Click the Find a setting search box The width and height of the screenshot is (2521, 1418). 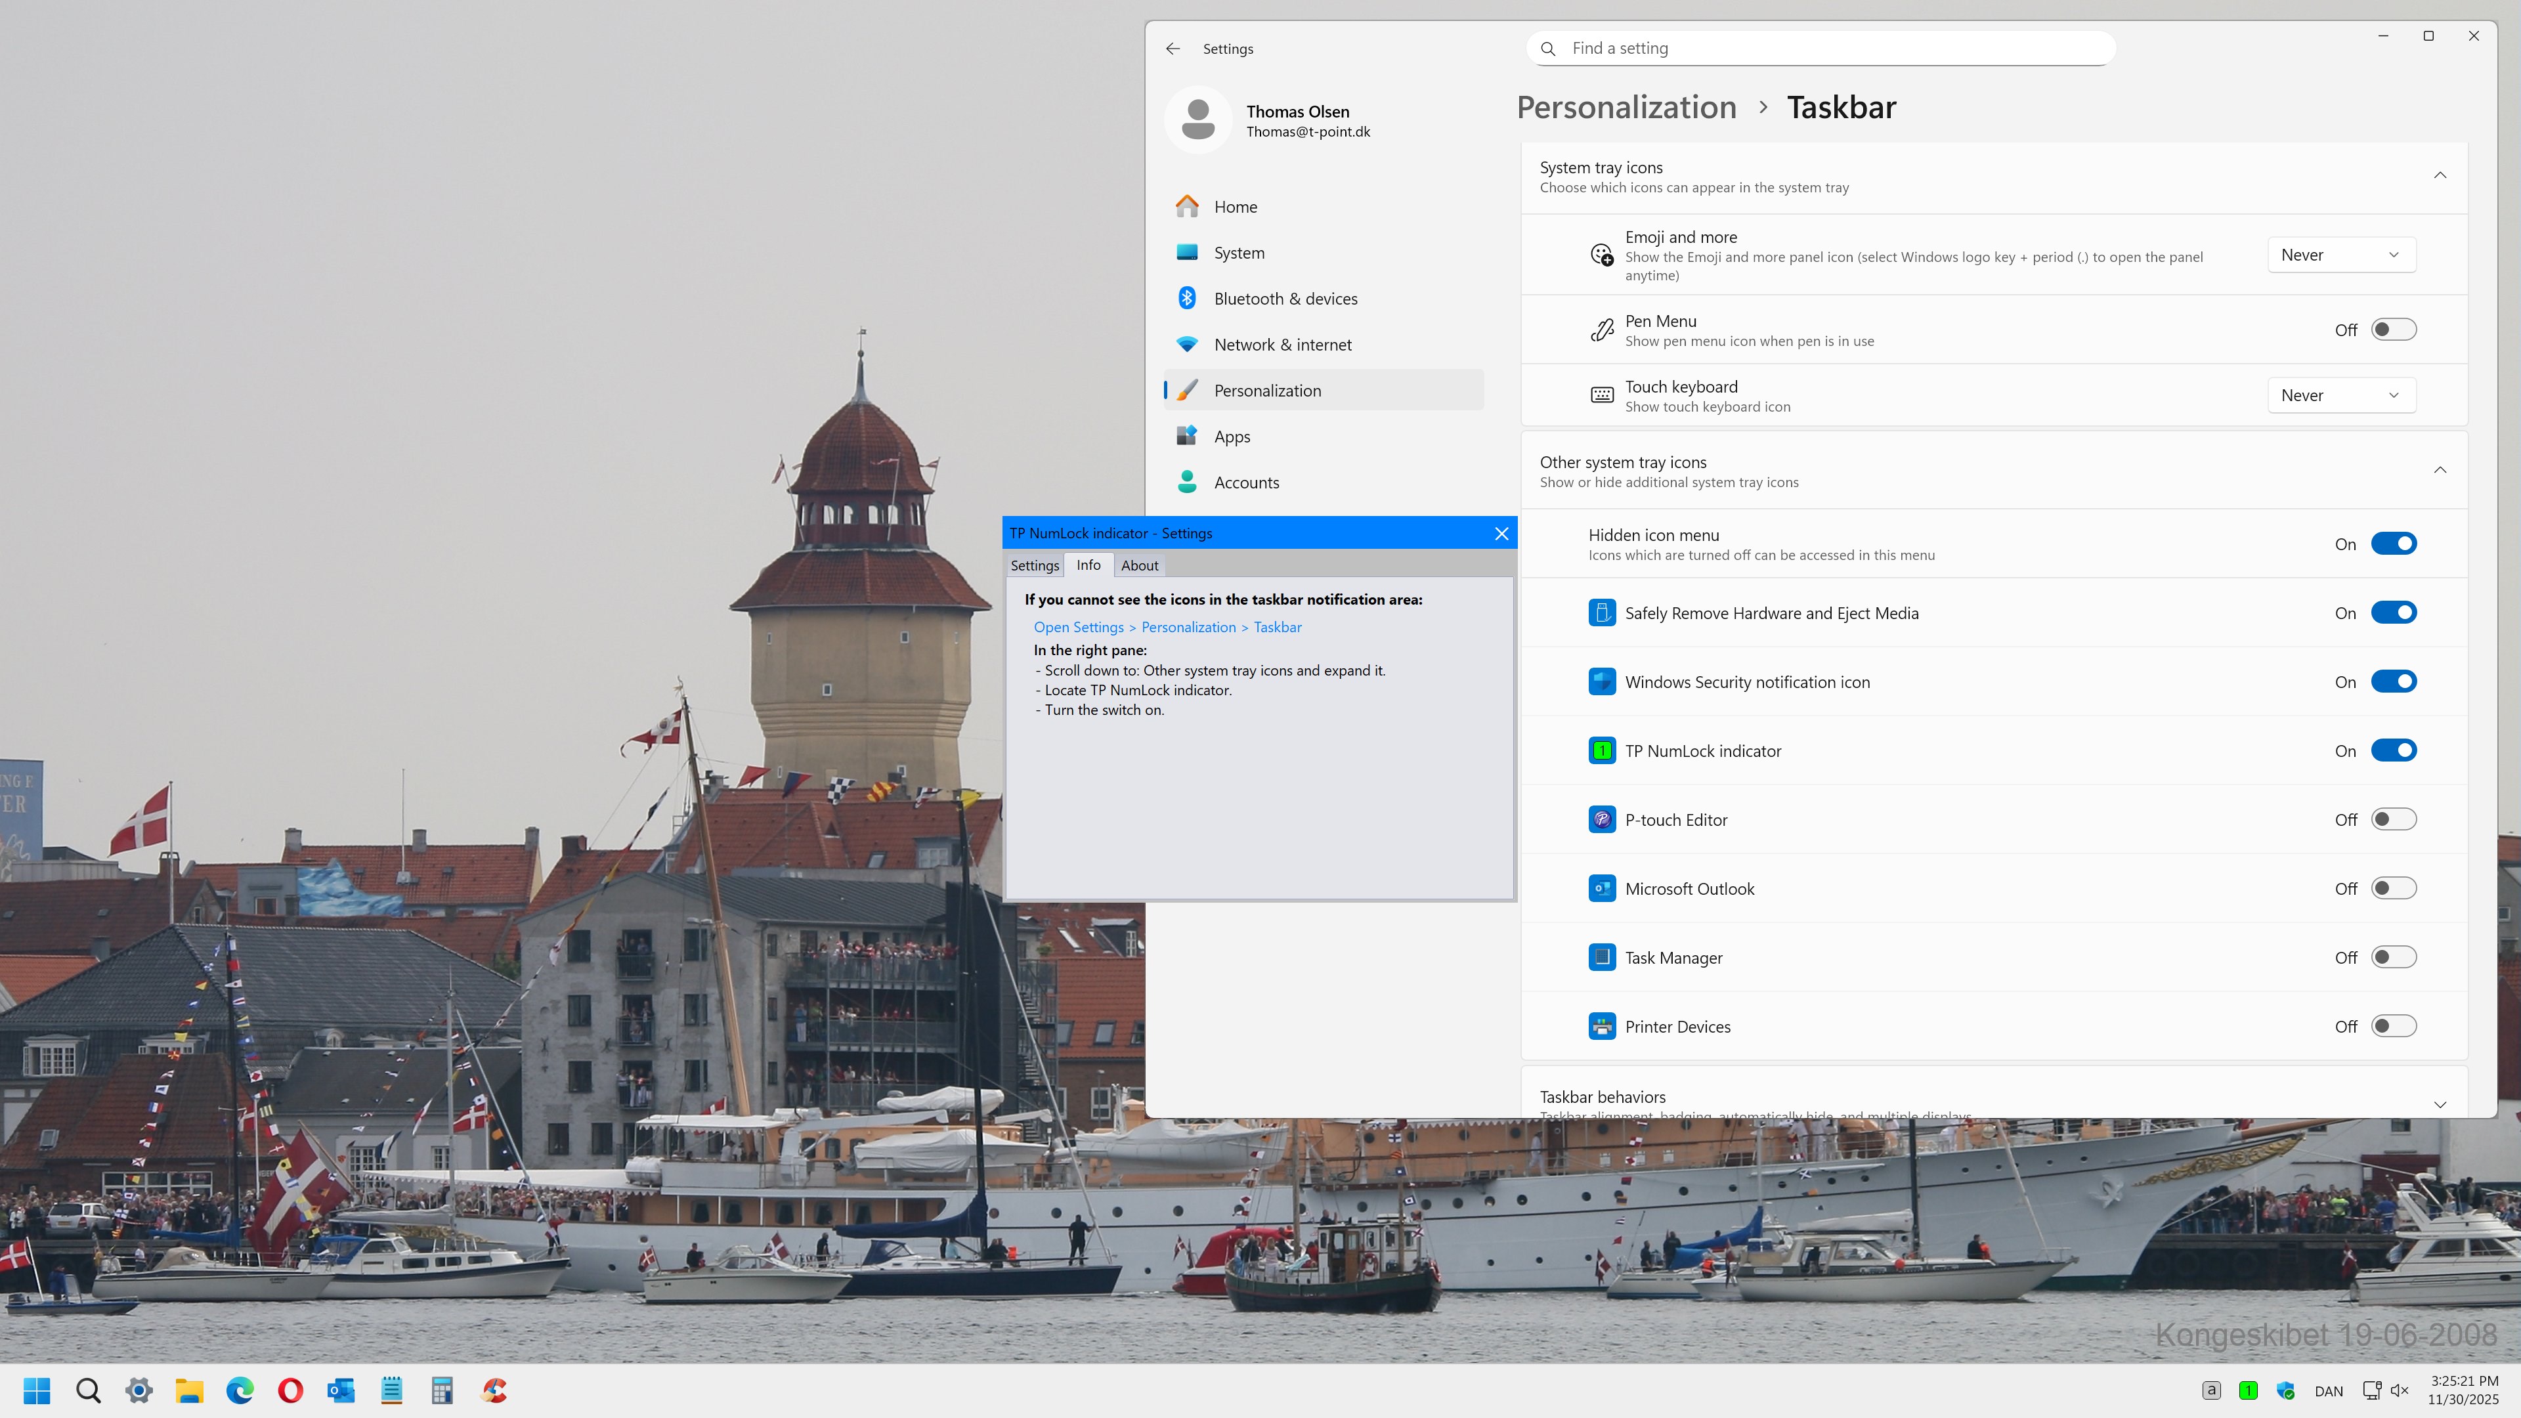(x=1821, y=49)
